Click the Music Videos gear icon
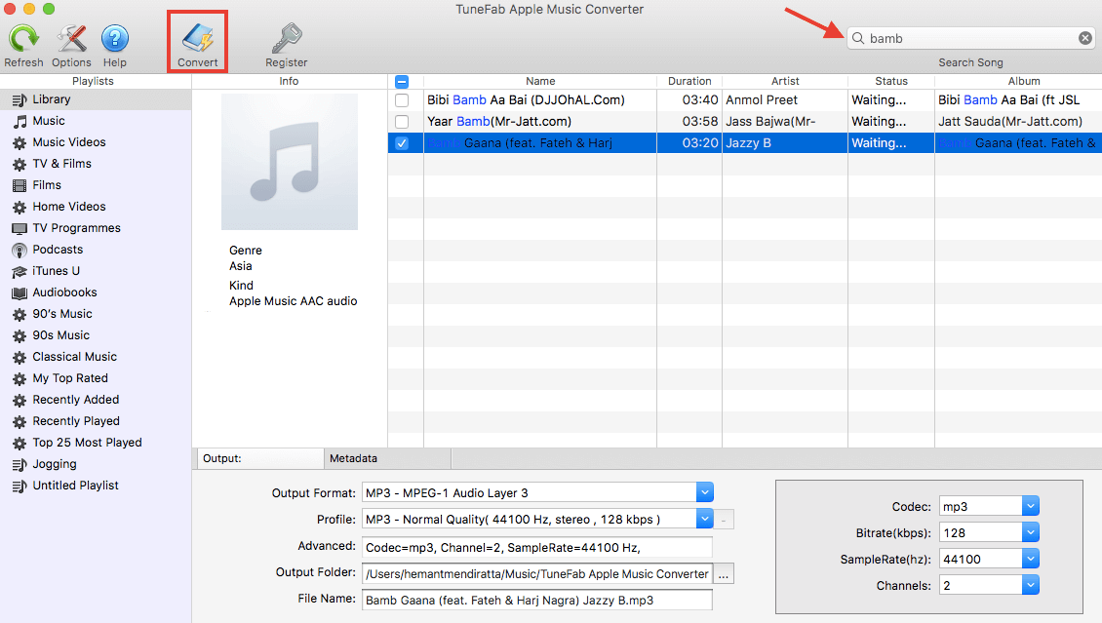This screenshot has width=1102, height=623. [20, 143]
